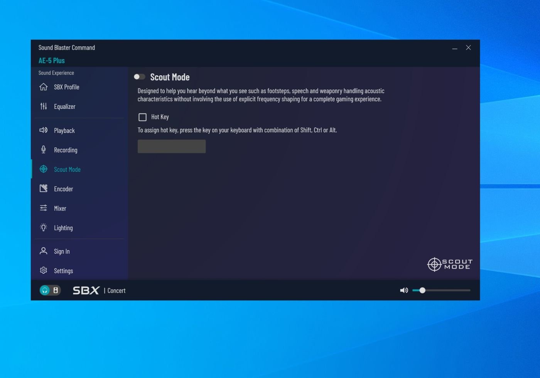This screenshot has height=378, width=540.
Task: Switch output to headphones in bottom bar
Action: click(x=45, y=290)
